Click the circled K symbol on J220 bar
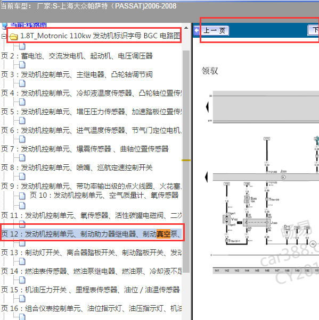 point(283,177)
